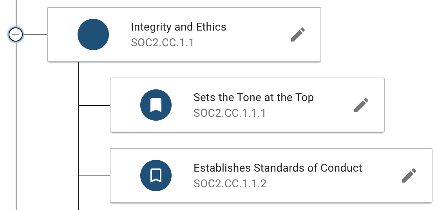438x210 pixels.
Task: Edit Establishes Standards of Conduct via pencil icon
Action: pyautogui.click(x=409, y=176)
